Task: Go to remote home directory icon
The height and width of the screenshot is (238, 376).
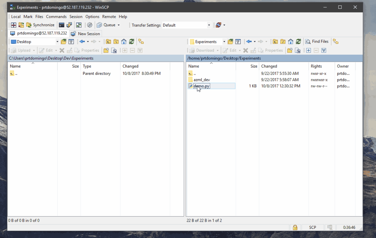Action: click(291, 42)
